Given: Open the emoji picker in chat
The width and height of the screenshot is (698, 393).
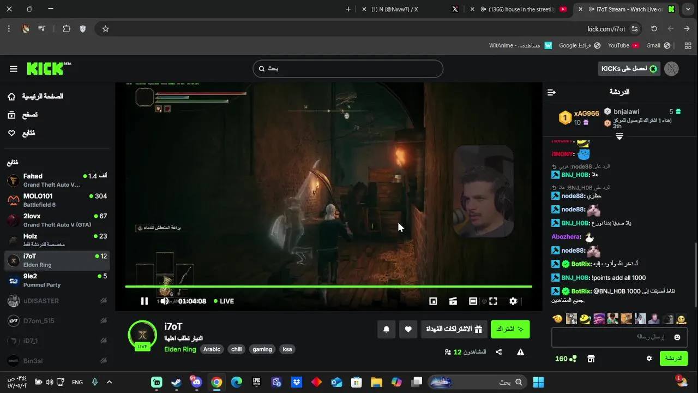Looking at the screenshot, I should [677, 337].
